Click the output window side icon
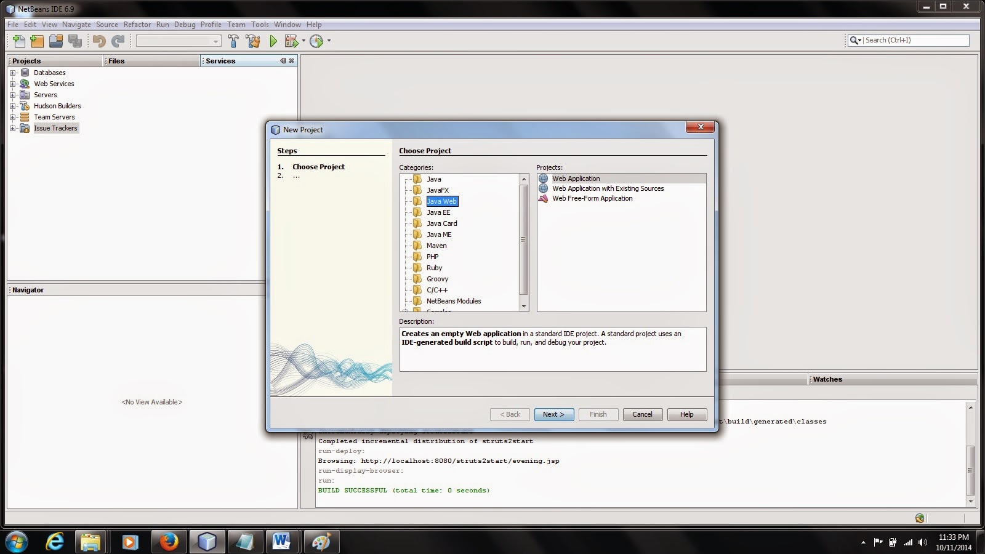This screenshot has height=554, width=985. click(x=308, y=436)
